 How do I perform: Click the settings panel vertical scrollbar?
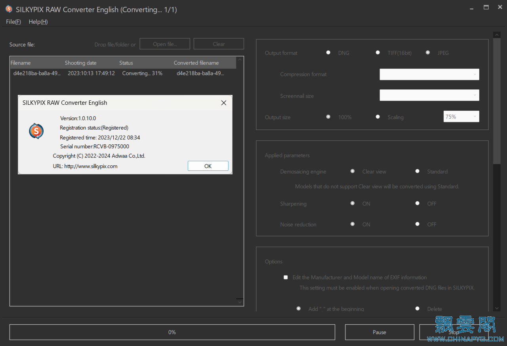tap(497, 101)
